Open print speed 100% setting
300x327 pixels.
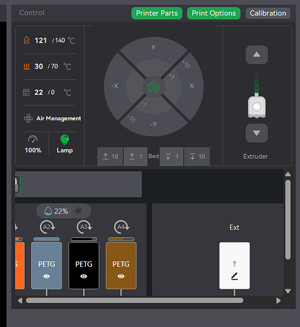[33, 145]
